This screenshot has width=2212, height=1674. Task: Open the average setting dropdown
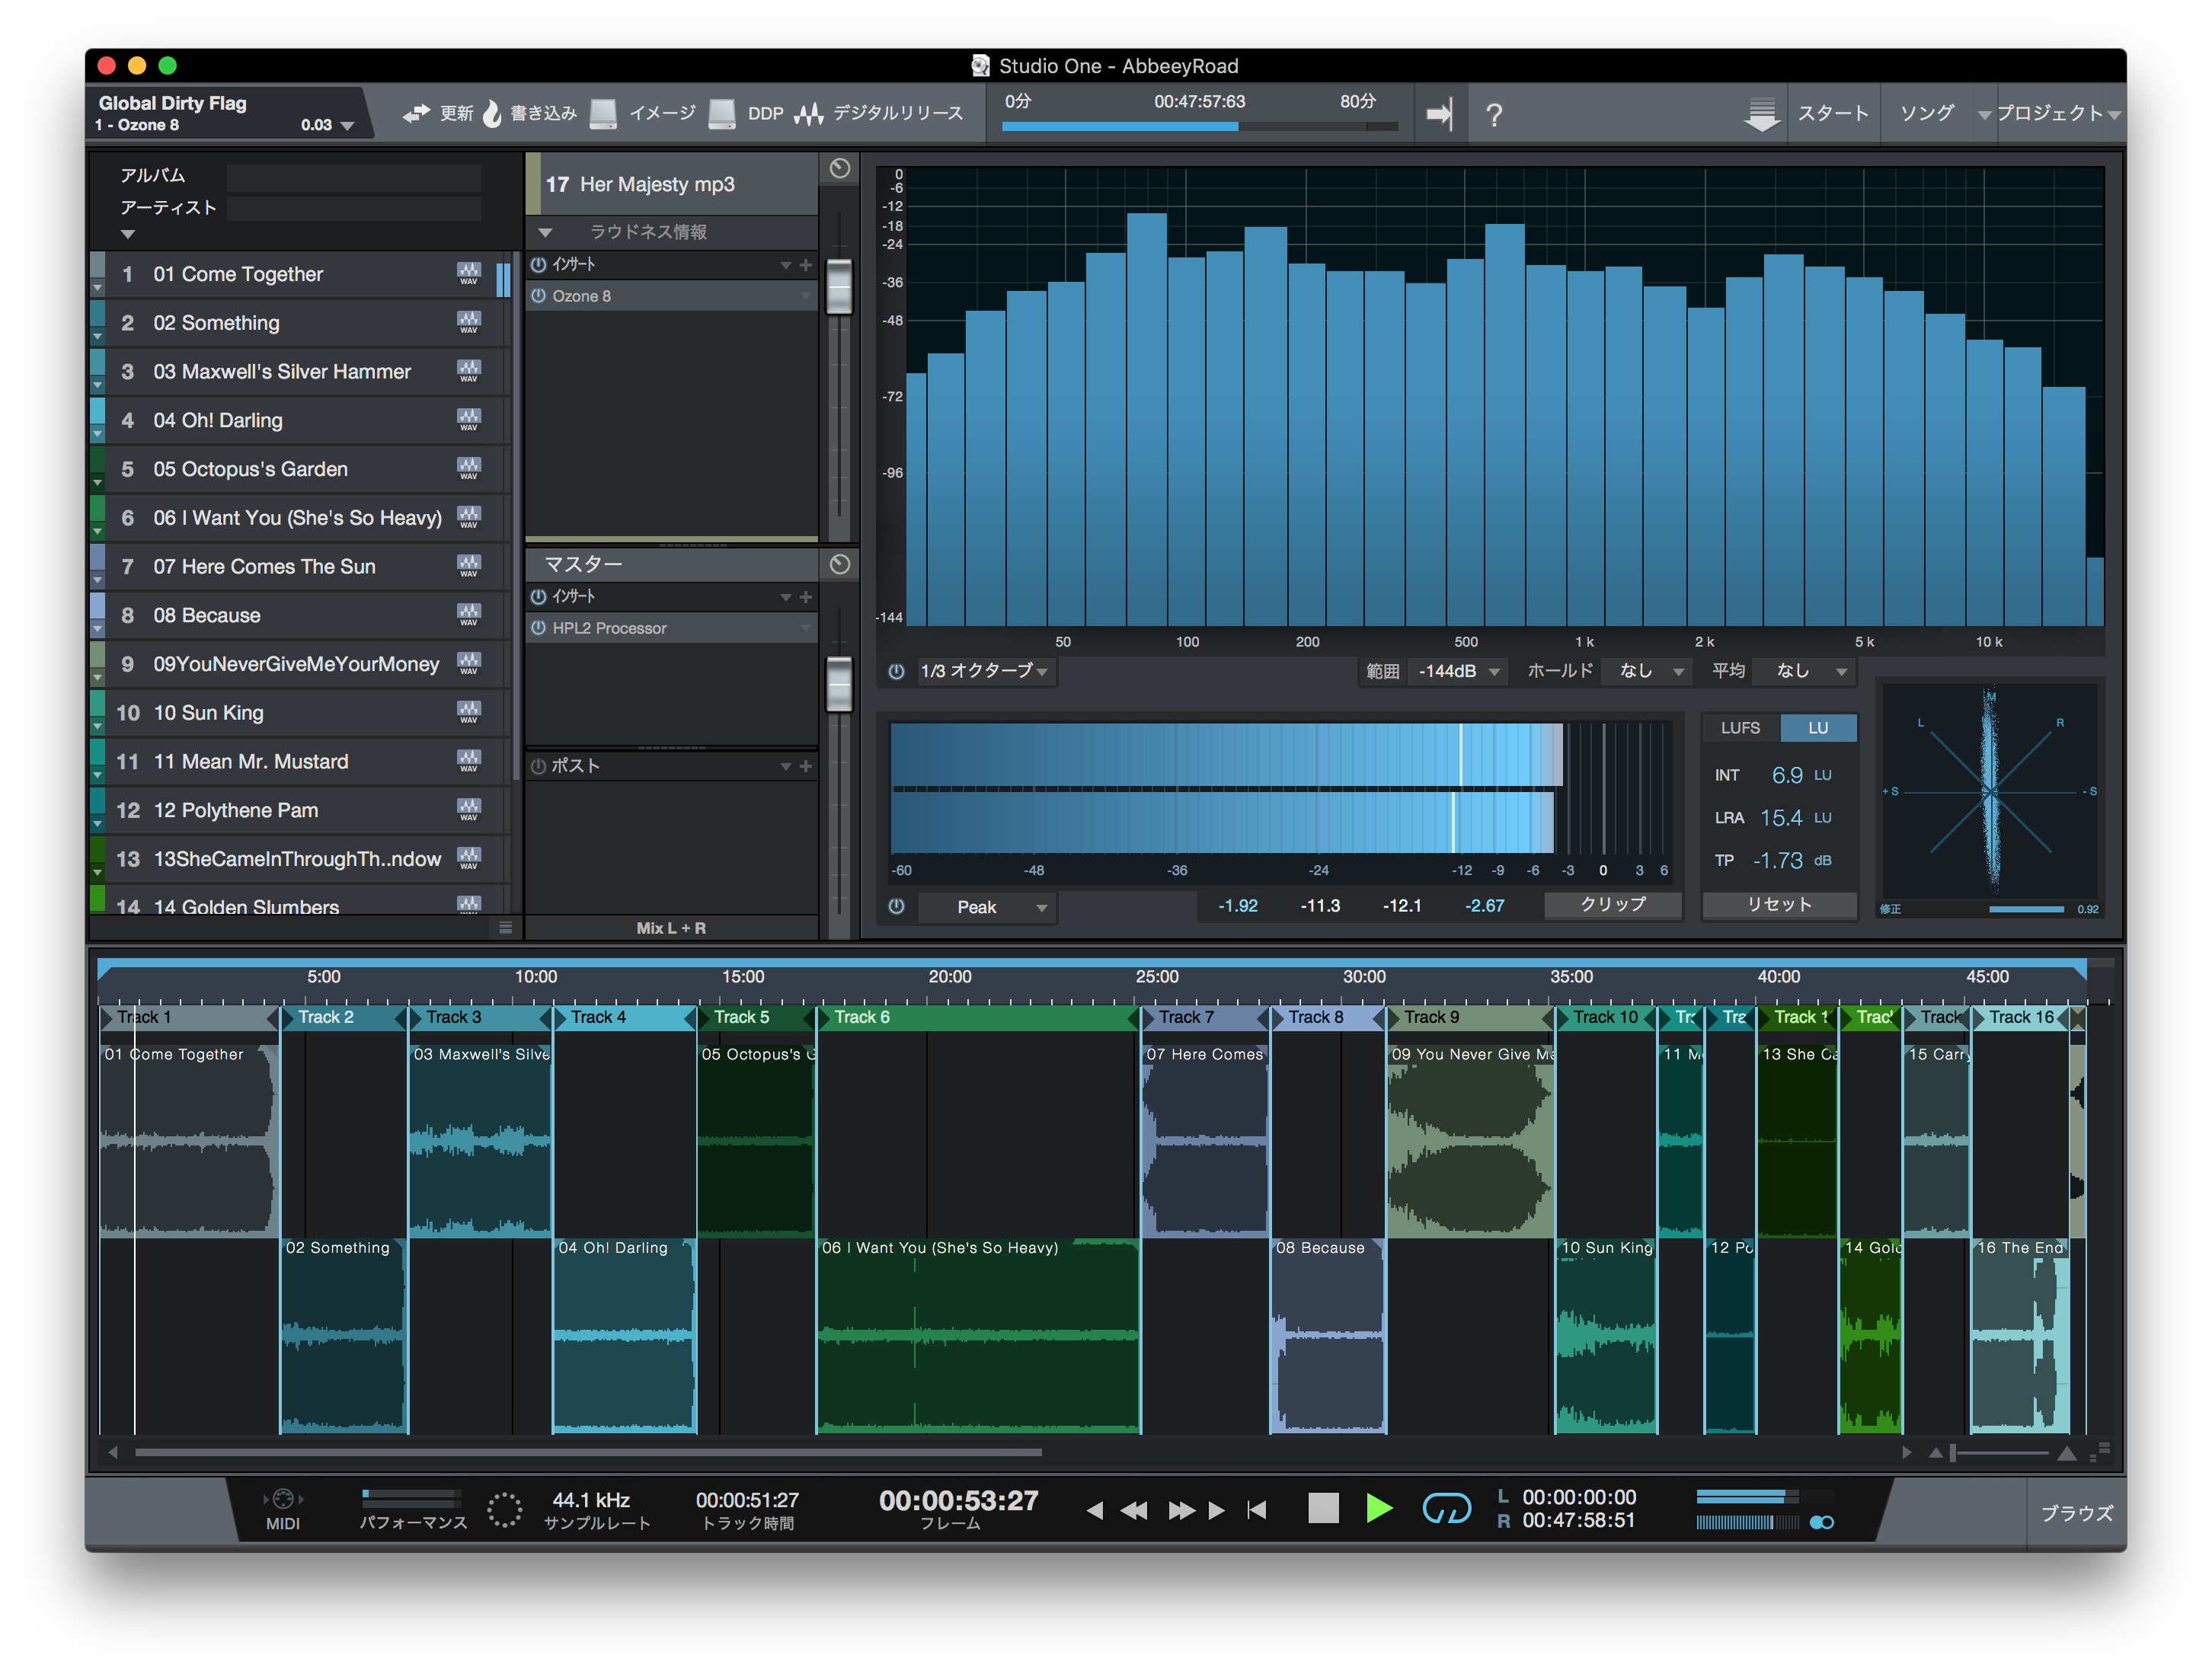[1806, 671]
